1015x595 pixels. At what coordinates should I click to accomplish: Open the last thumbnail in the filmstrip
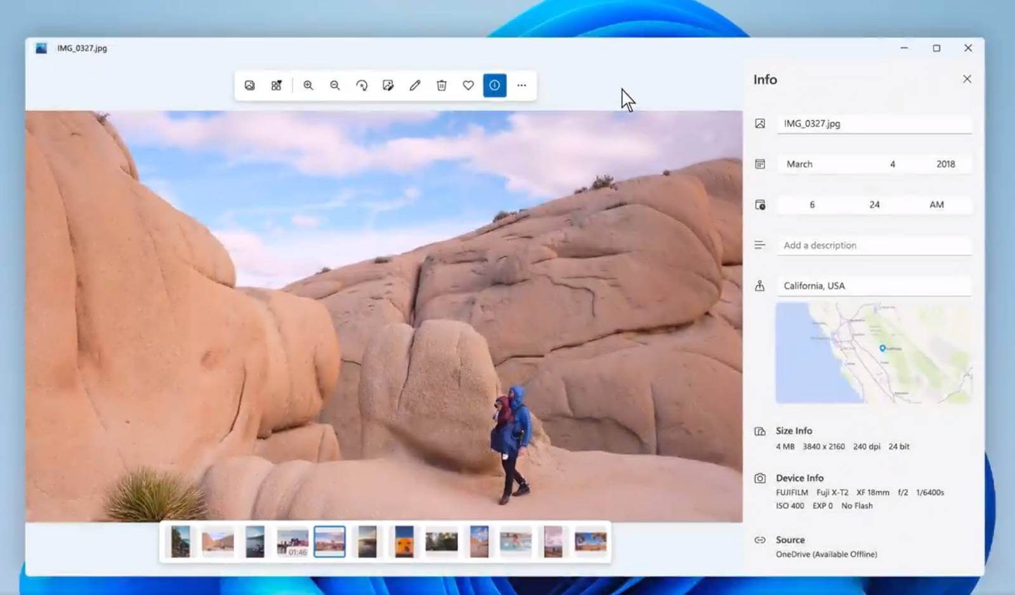click(x=591, y=542)
